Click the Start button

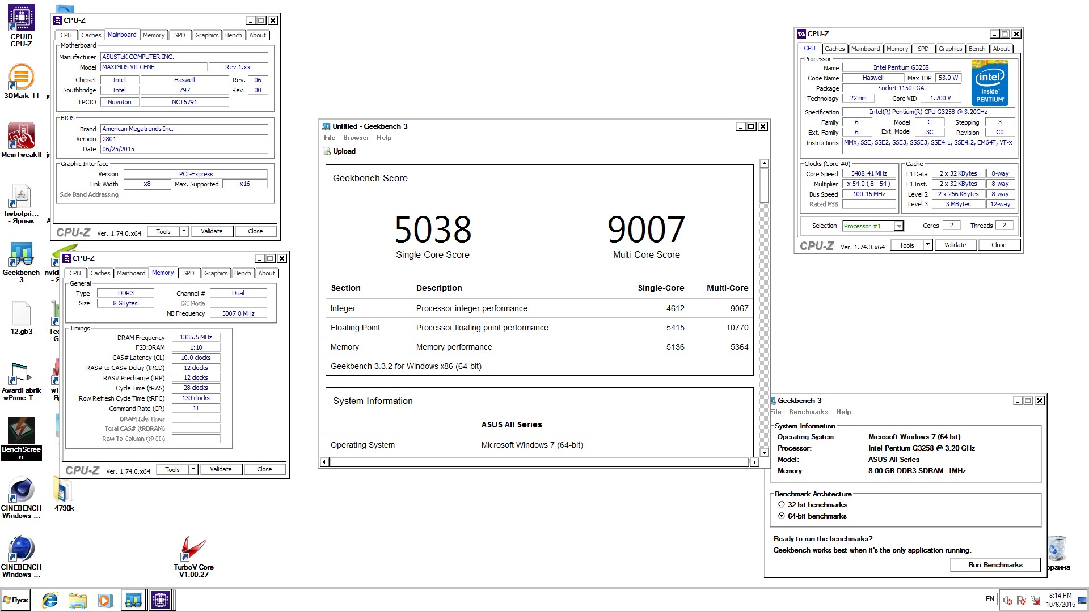click(16, 600)
